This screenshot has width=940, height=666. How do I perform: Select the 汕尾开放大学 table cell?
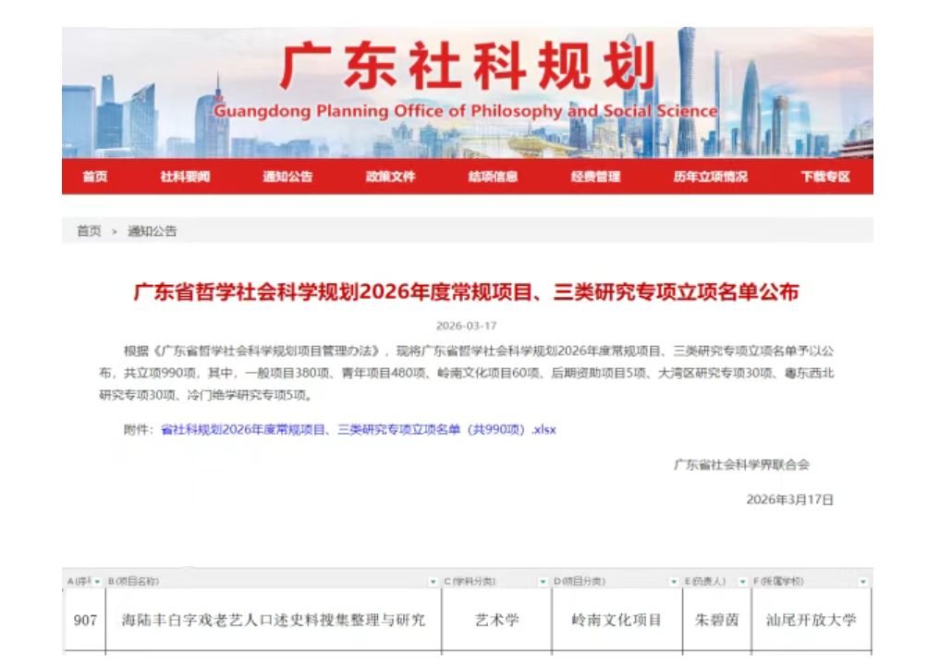[x=811, y=620]
